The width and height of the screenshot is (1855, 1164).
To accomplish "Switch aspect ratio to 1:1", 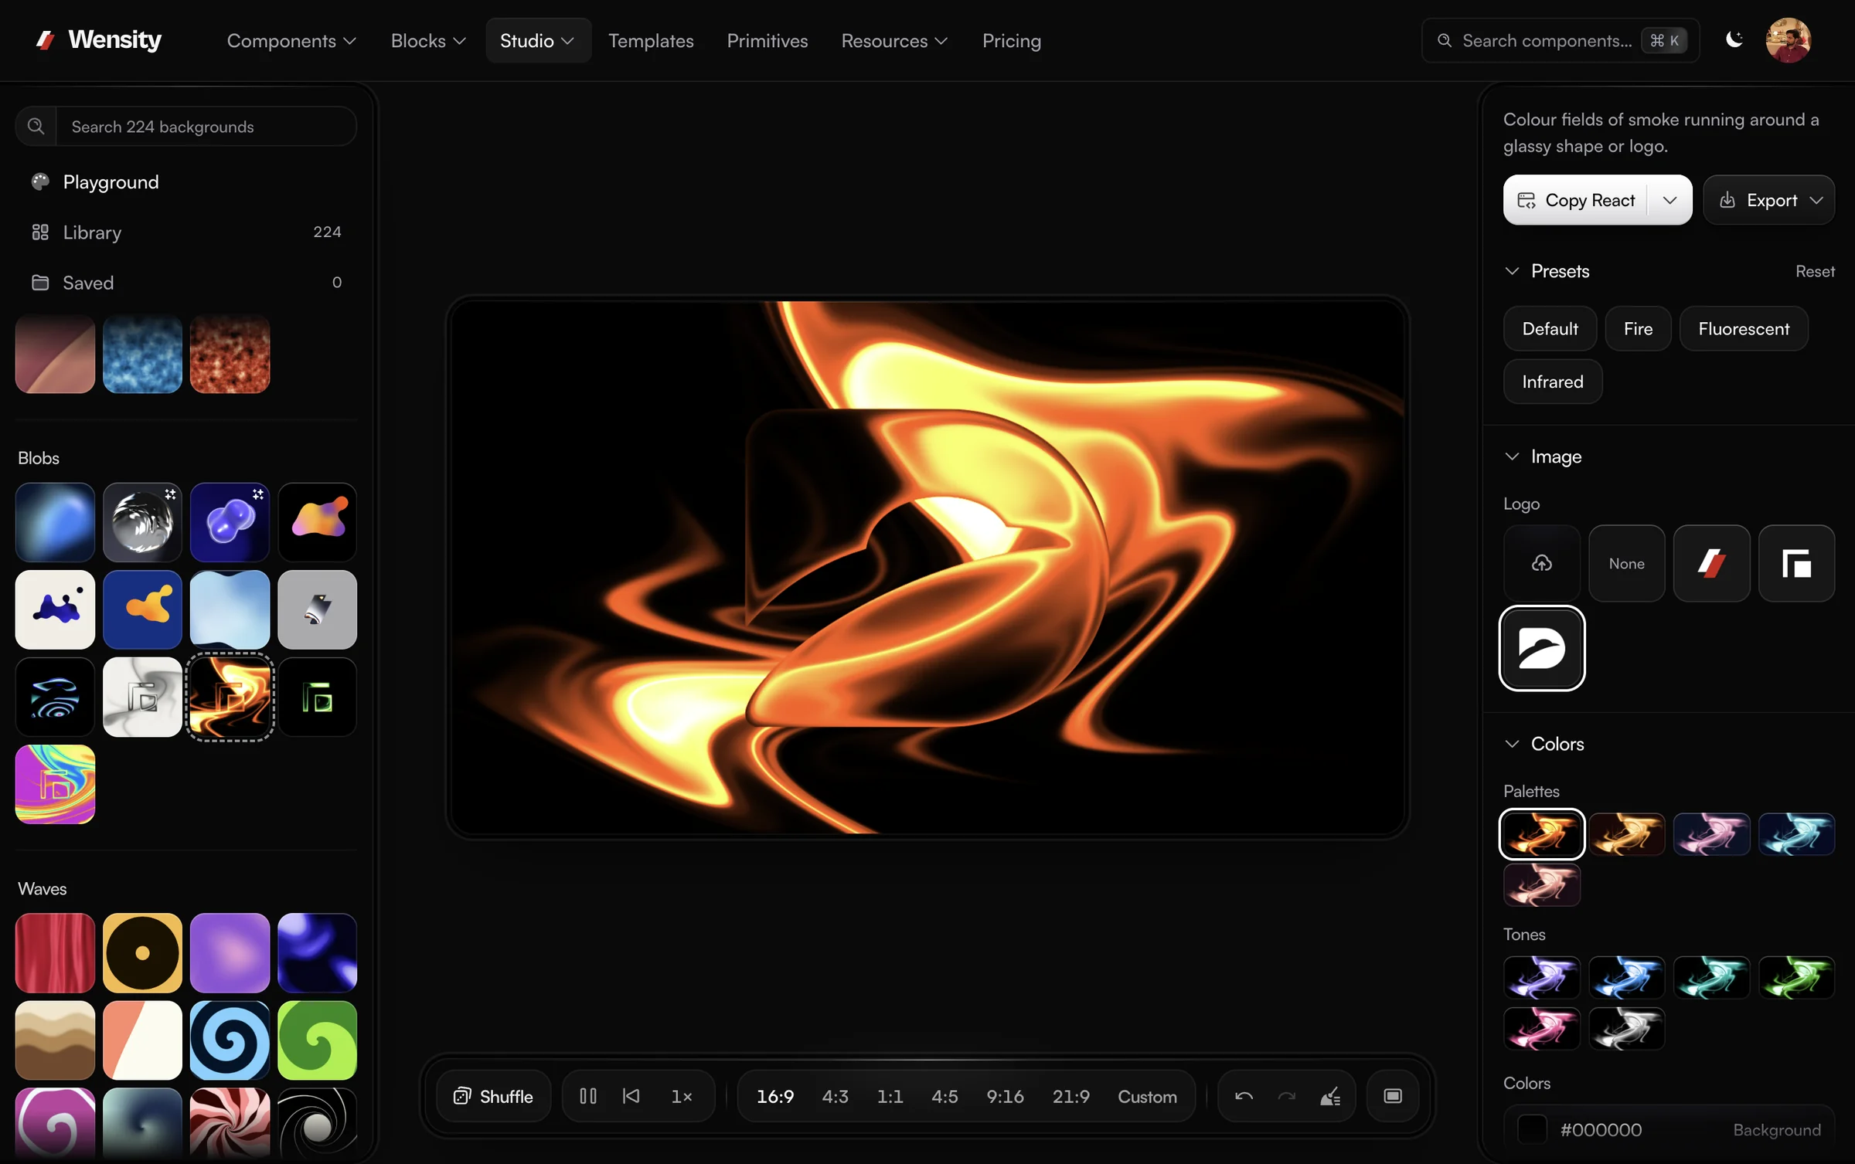I will pos(890,1096).
